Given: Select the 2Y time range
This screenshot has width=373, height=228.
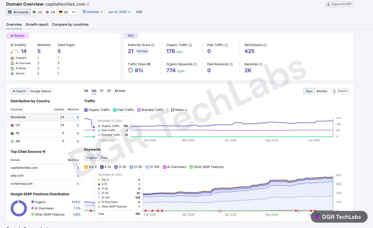Looking at the screenshot, I should [x=109, y=91].
